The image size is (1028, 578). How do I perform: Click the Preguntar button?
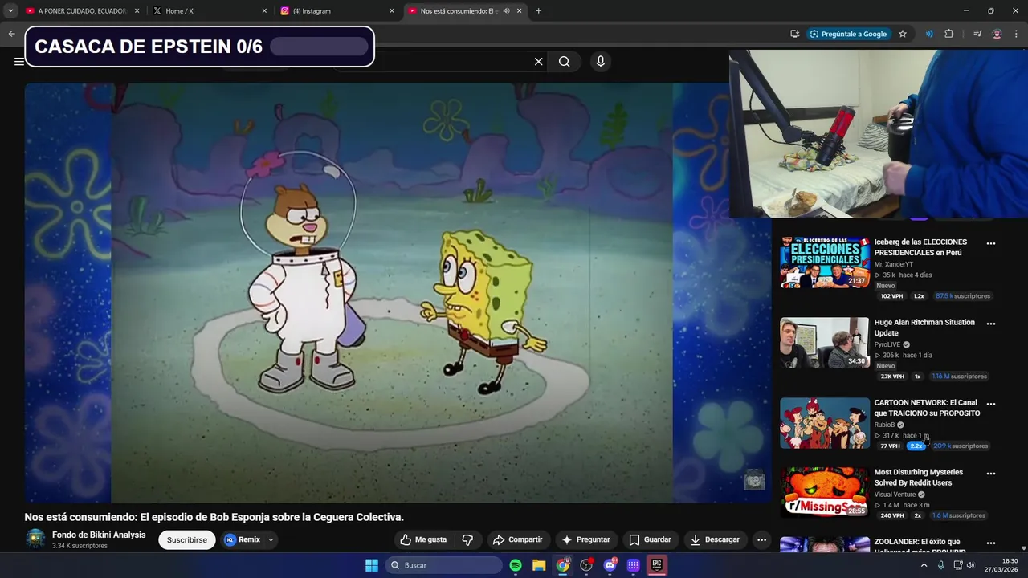[585, 539]
